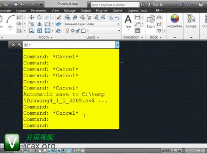
Task: Select the Rectangle draw tool
Action: [19, 17]
